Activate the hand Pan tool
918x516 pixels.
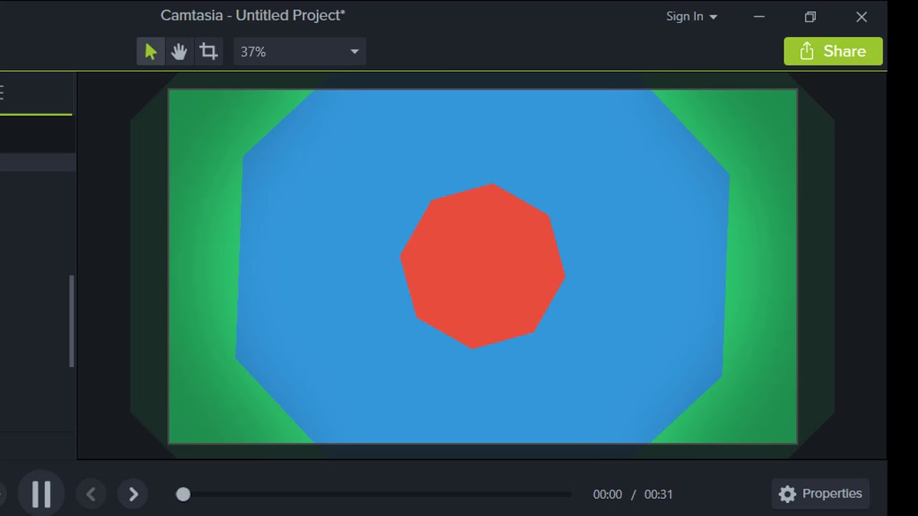click(179, 52)
